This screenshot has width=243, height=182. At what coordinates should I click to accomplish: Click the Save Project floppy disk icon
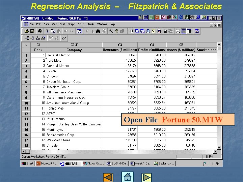[32, 31]
